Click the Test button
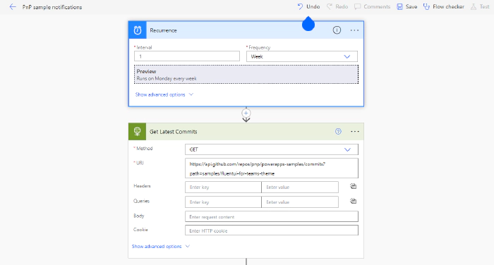This screenshot has height=265, width=494. point(480,6)
